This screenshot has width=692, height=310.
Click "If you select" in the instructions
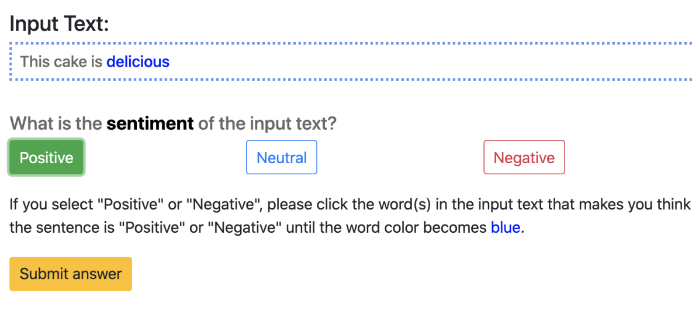[x=51, y=205]
